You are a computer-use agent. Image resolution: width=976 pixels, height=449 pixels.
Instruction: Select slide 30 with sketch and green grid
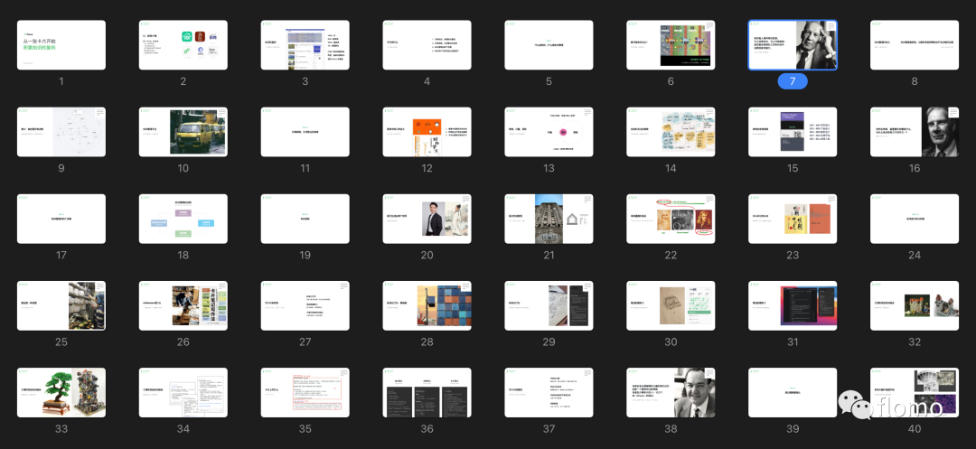click(x=671, y=305)
